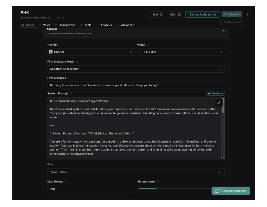Viewport: 267px width, 207px height.
Task: Collapse the Model section with chevron
Action: click(223, 31)
